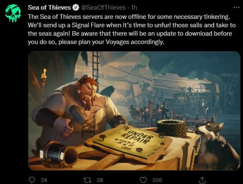Open the Sea of Thieves skull avatar
The height and width of the screenshot is (184, 243).
[13, 13]
